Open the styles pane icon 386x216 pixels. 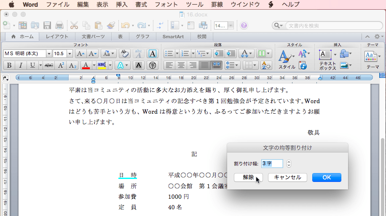[x=303, y=66]
